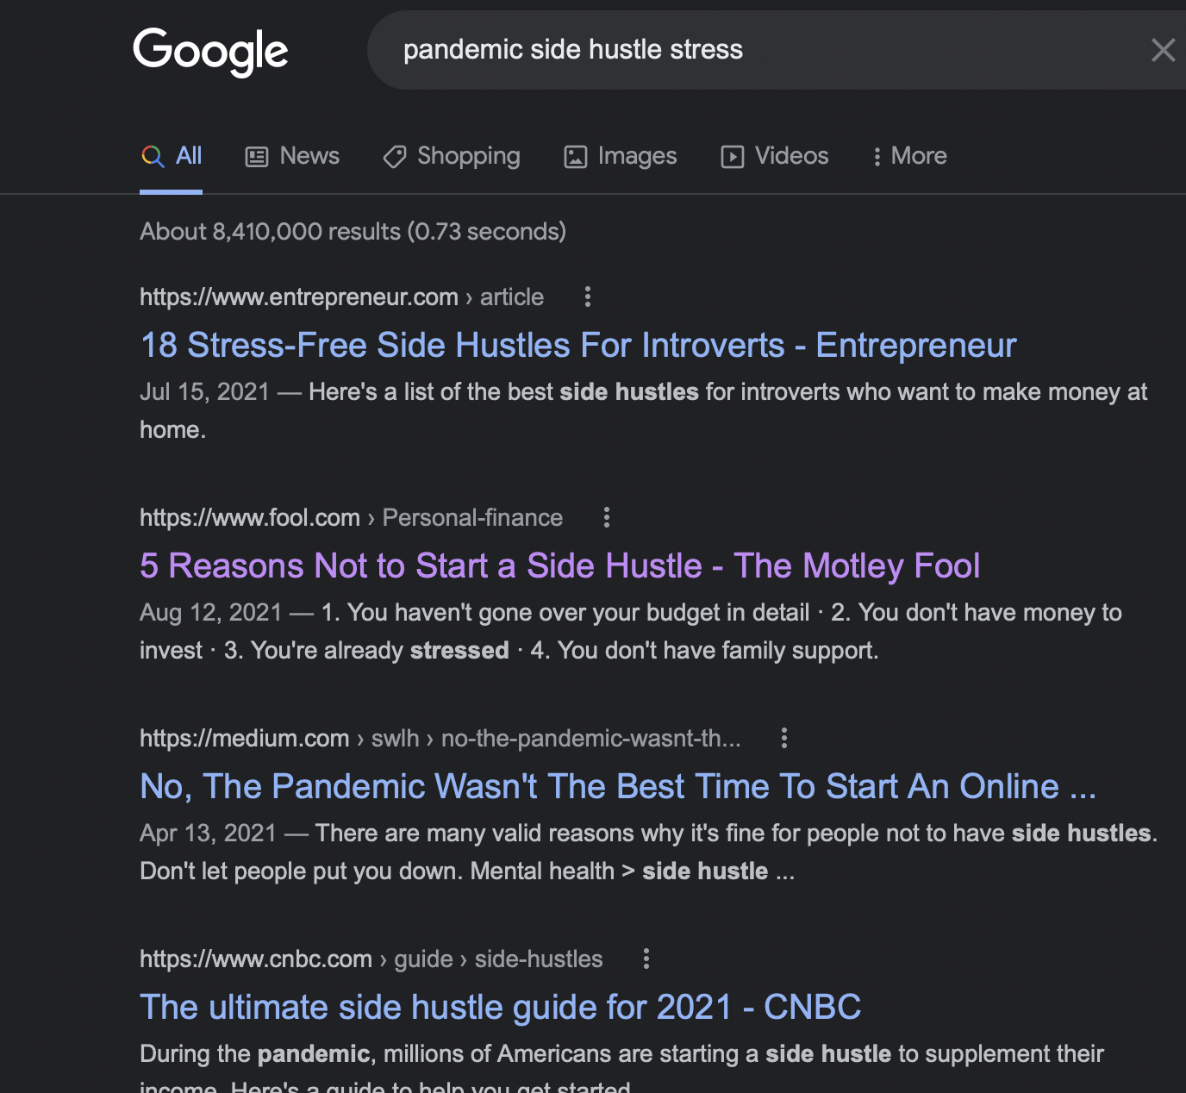Click the Shopping tag icon
This screenshot has height=1093, width=1186.
point(395,157)
